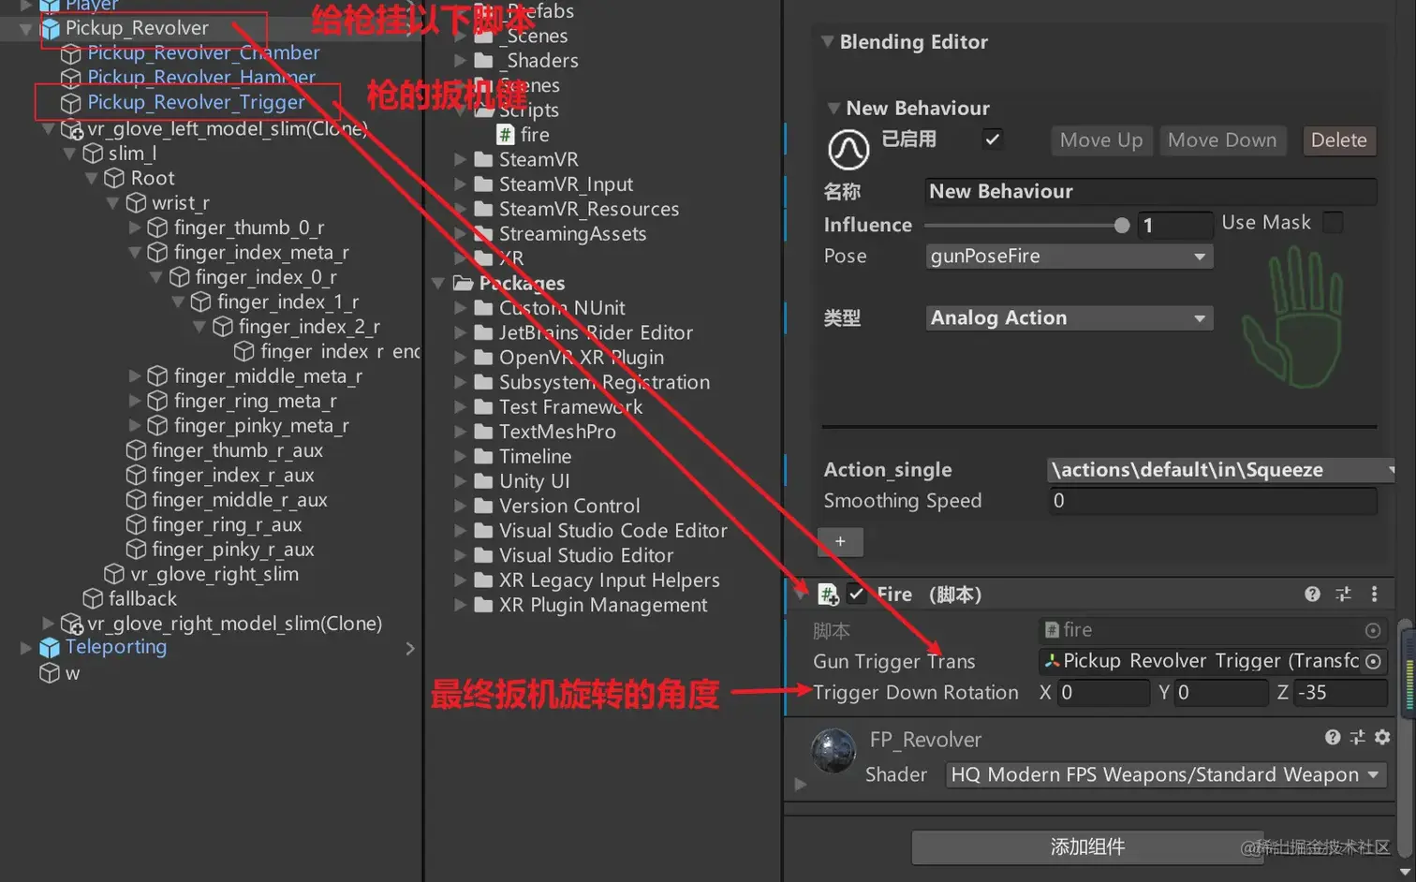1416x882 pixels.
Task: Select Pickup_Revolver_Chamber in hierarchy
Action: (203, 53)
